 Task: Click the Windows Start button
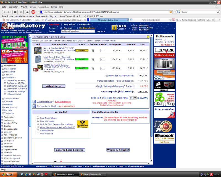(8, 174)
